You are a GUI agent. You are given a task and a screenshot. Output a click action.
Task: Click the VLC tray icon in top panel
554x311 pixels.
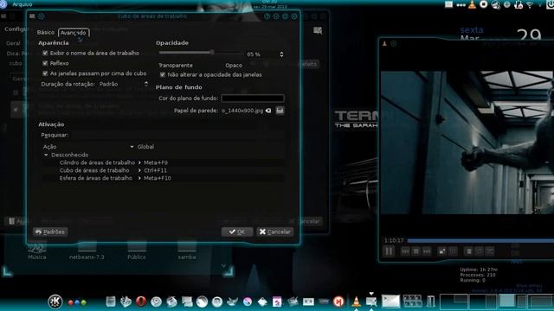(x=472, y=4)
